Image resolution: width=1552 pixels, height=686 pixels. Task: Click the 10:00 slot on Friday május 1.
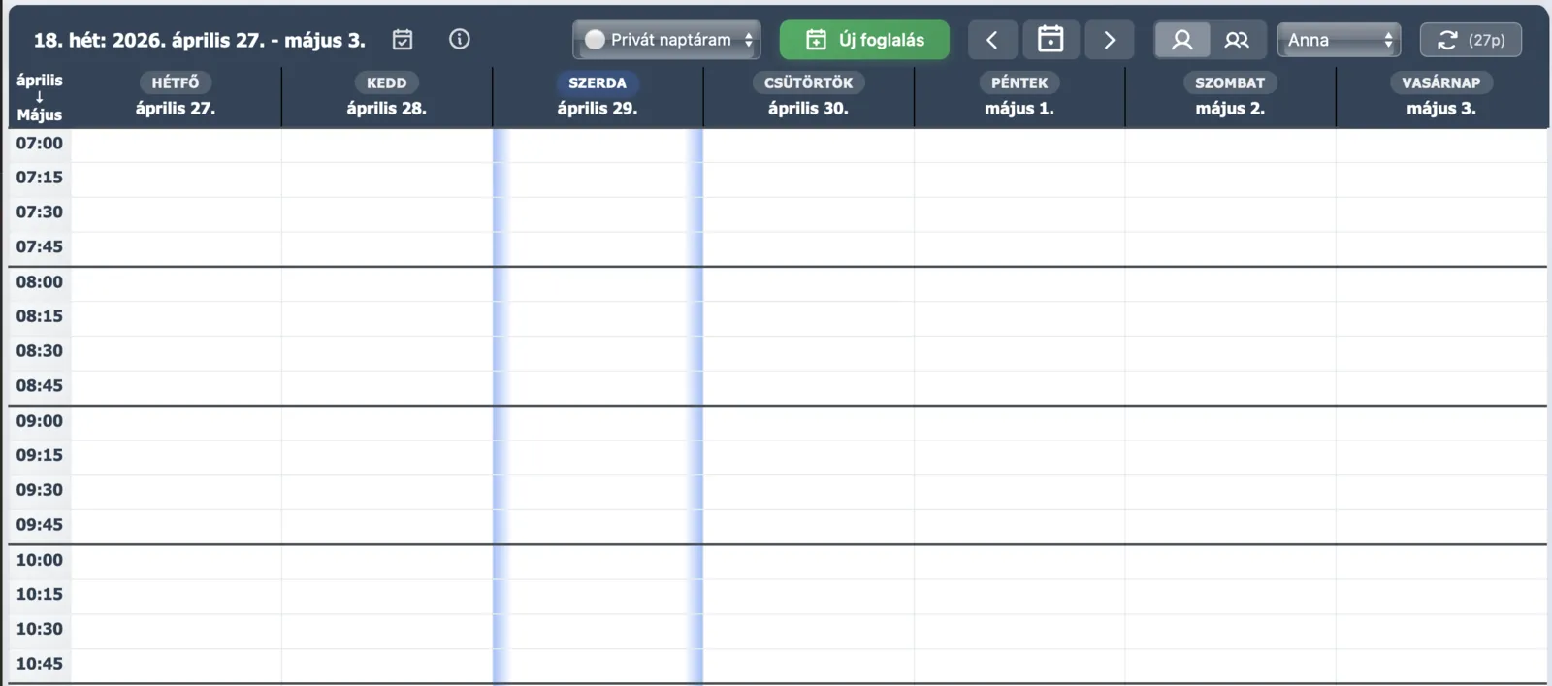(x=1019, y=561)
